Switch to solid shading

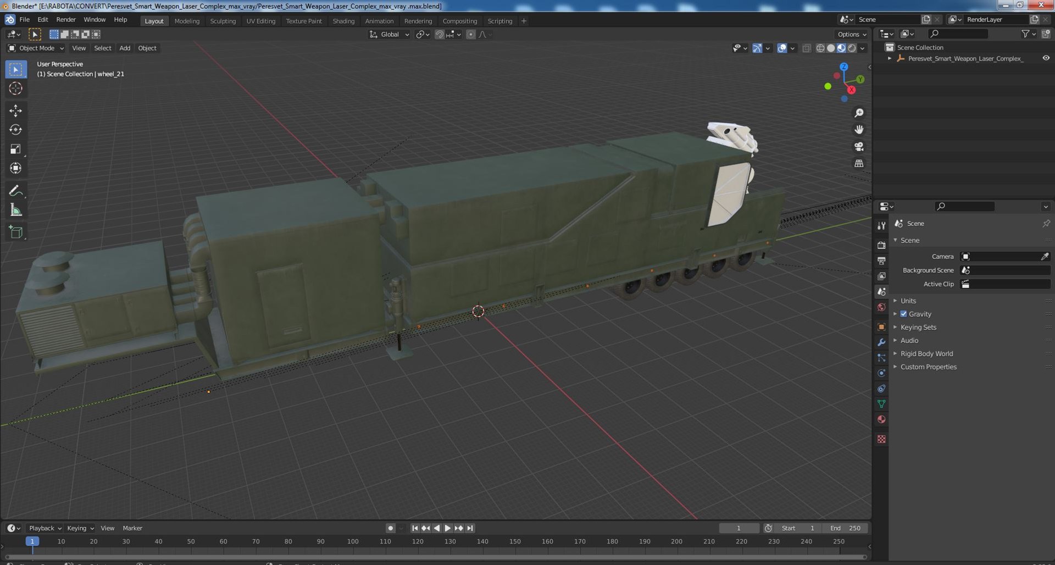click(x=831, y=48)
